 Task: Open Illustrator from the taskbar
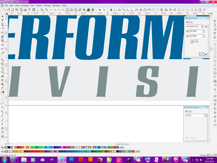click(x=90, y=160)
